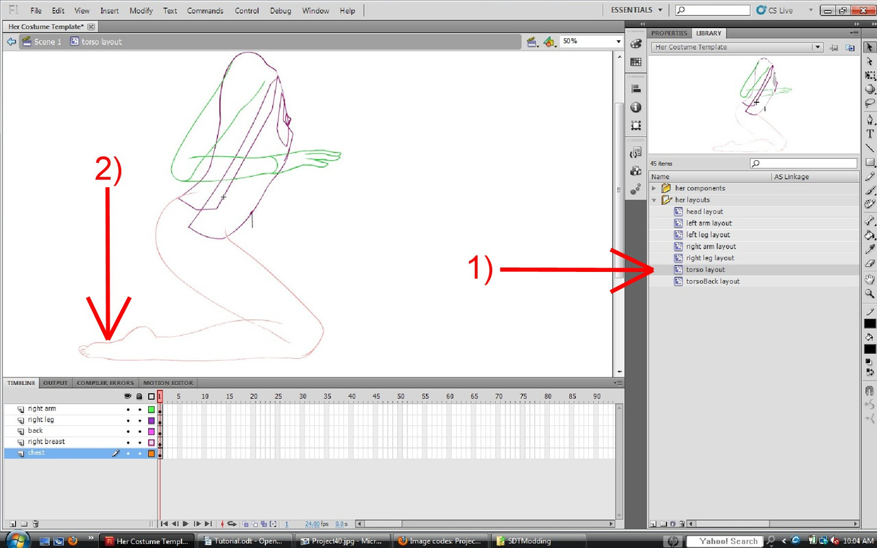Open the fill color swatch
This screenshot has width=877, height=548.
[869, 349]
